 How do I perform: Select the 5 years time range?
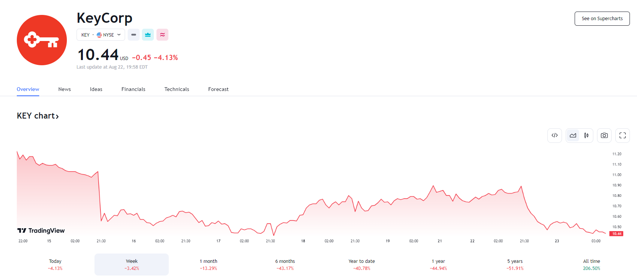(515, 265)
